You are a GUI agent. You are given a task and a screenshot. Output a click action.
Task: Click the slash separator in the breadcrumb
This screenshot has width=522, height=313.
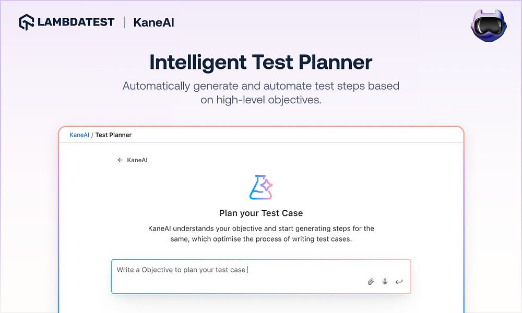click(92, 135)
